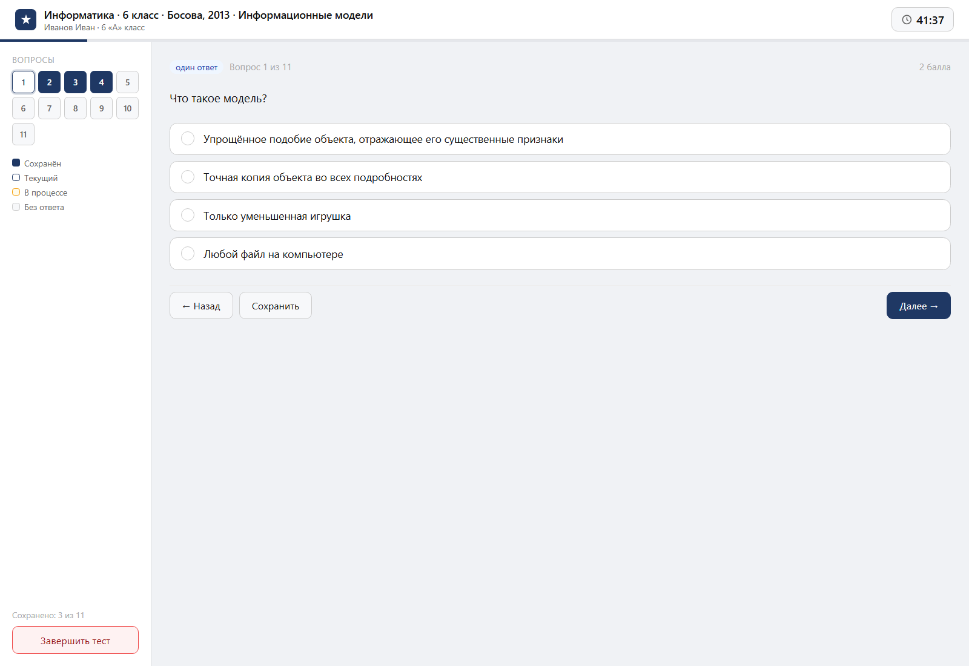Go to question 9
Viewport: 969px width, 666px height.
pos(101,108)
